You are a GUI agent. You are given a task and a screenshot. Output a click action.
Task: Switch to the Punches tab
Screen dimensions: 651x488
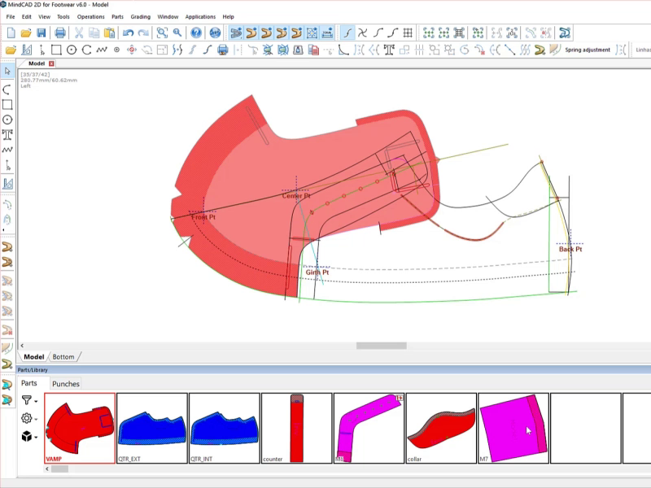pyautogui.click(x=66, y=384)
